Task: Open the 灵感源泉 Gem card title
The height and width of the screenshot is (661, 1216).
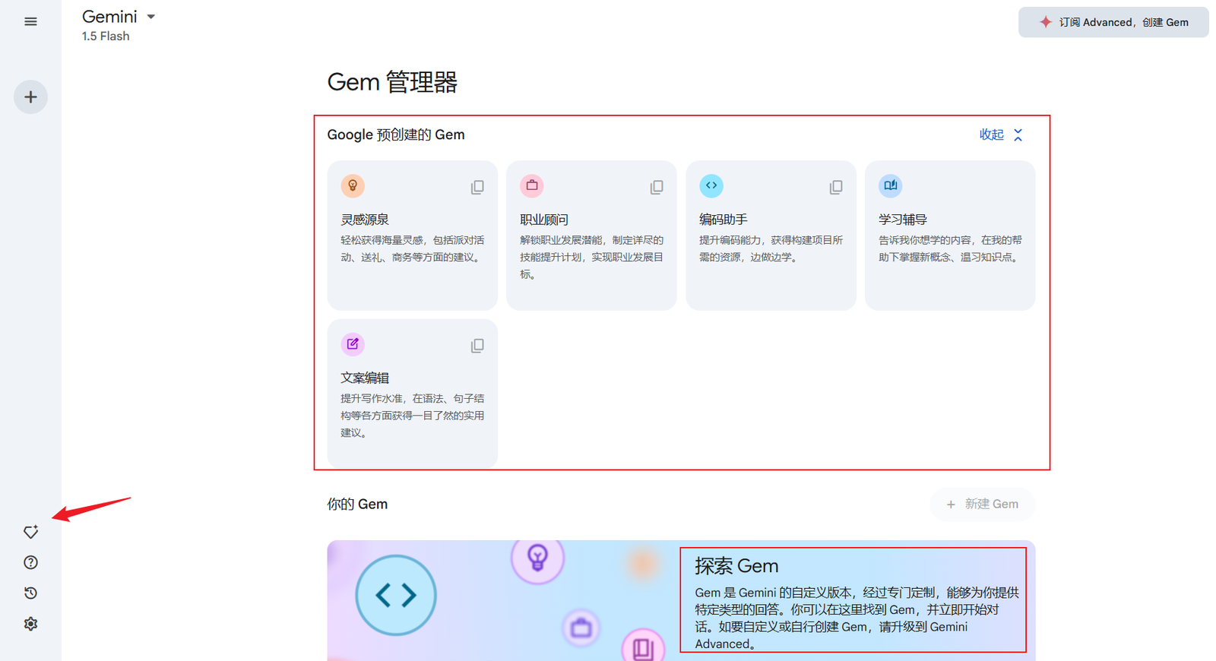Action: tap(365, 220)
